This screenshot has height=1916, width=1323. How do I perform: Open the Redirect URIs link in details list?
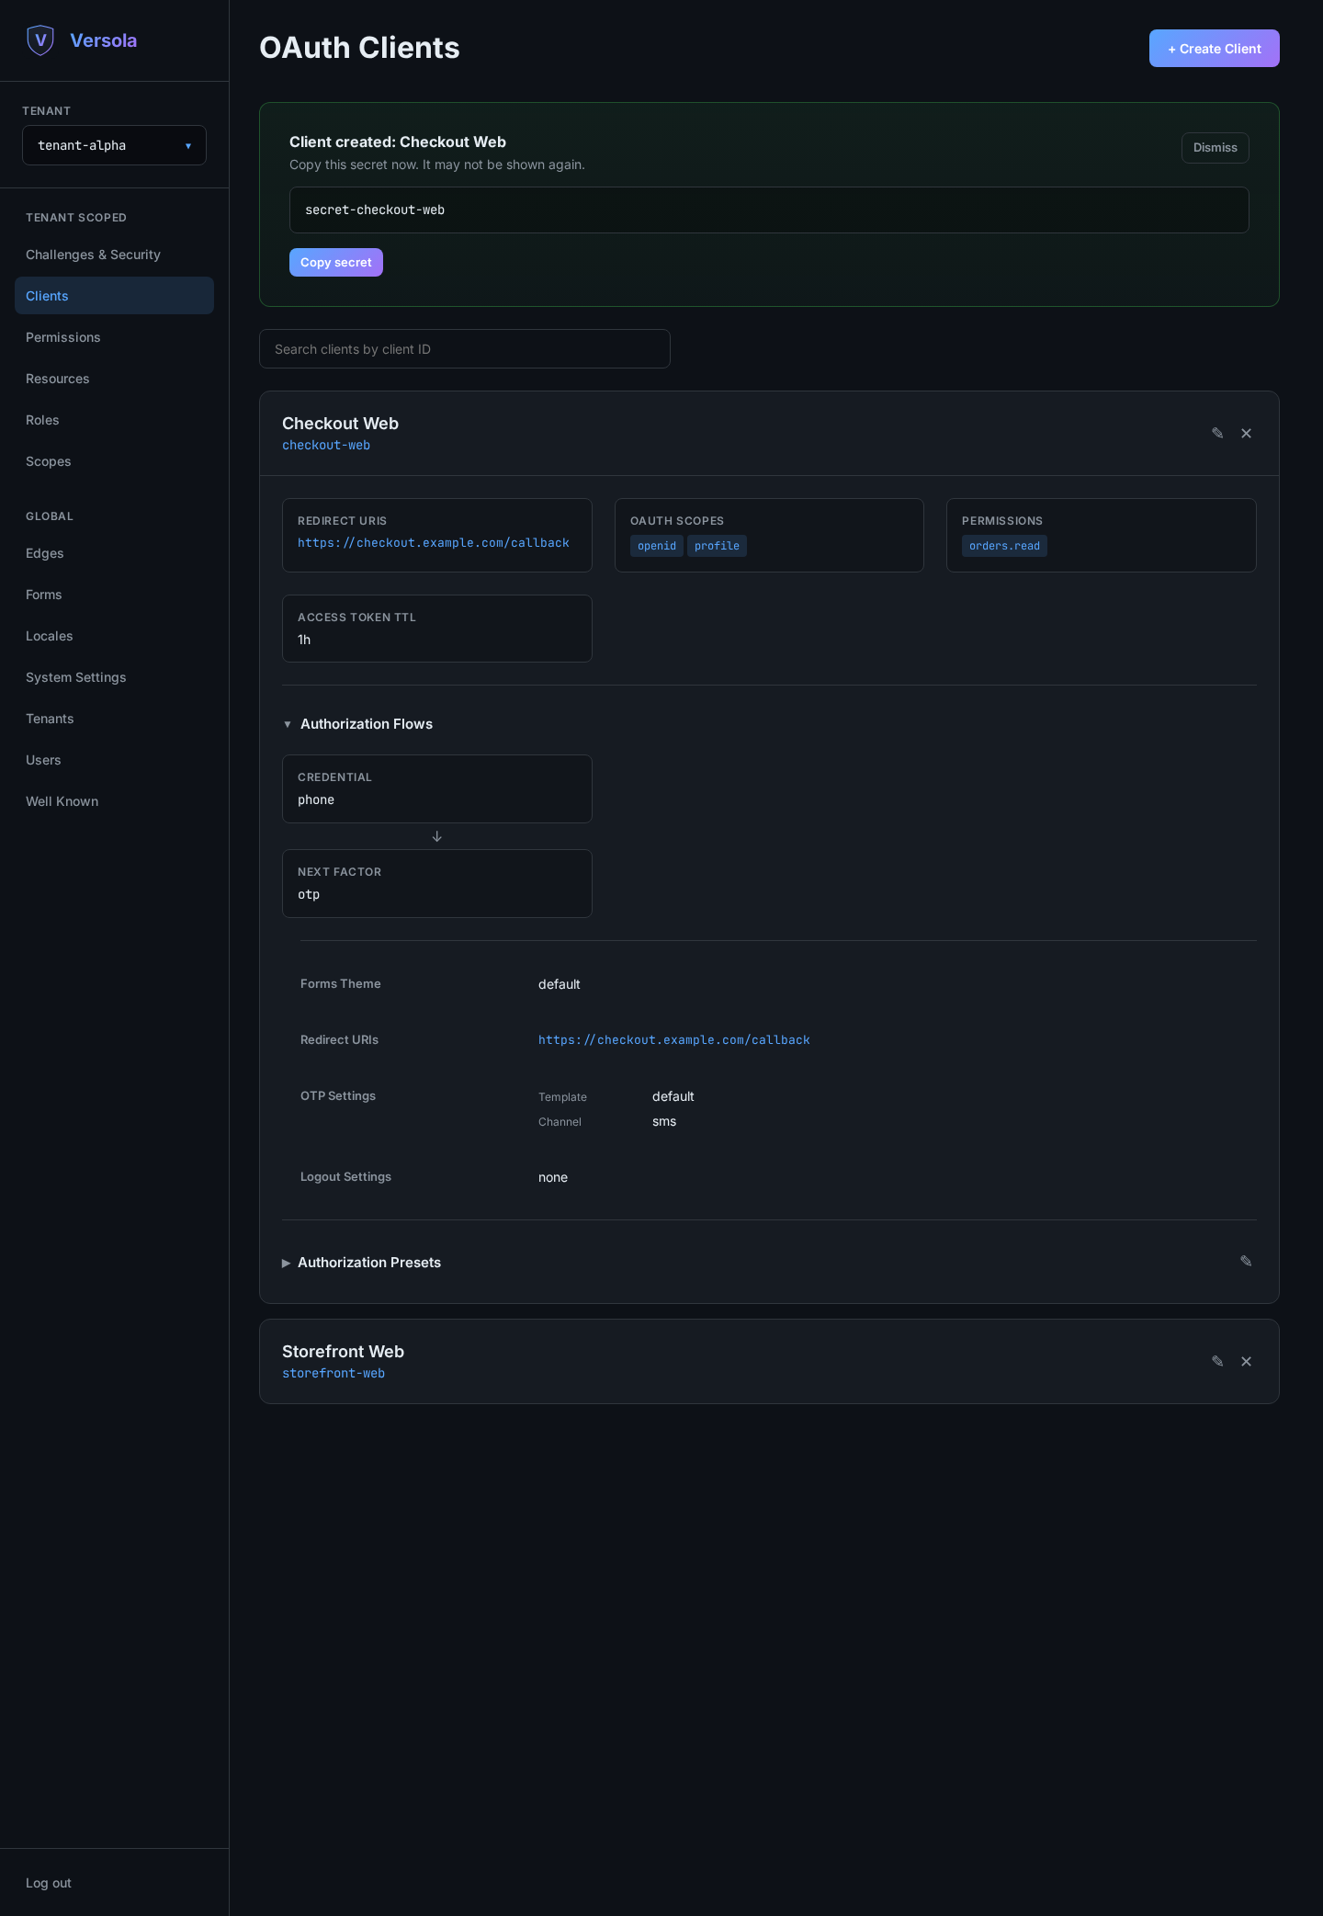pyautogui.click(x=674, y=1040)
